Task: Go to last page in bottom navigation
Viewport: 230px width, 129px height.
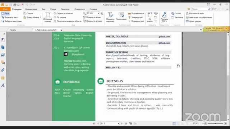Action: pos(126,124)
